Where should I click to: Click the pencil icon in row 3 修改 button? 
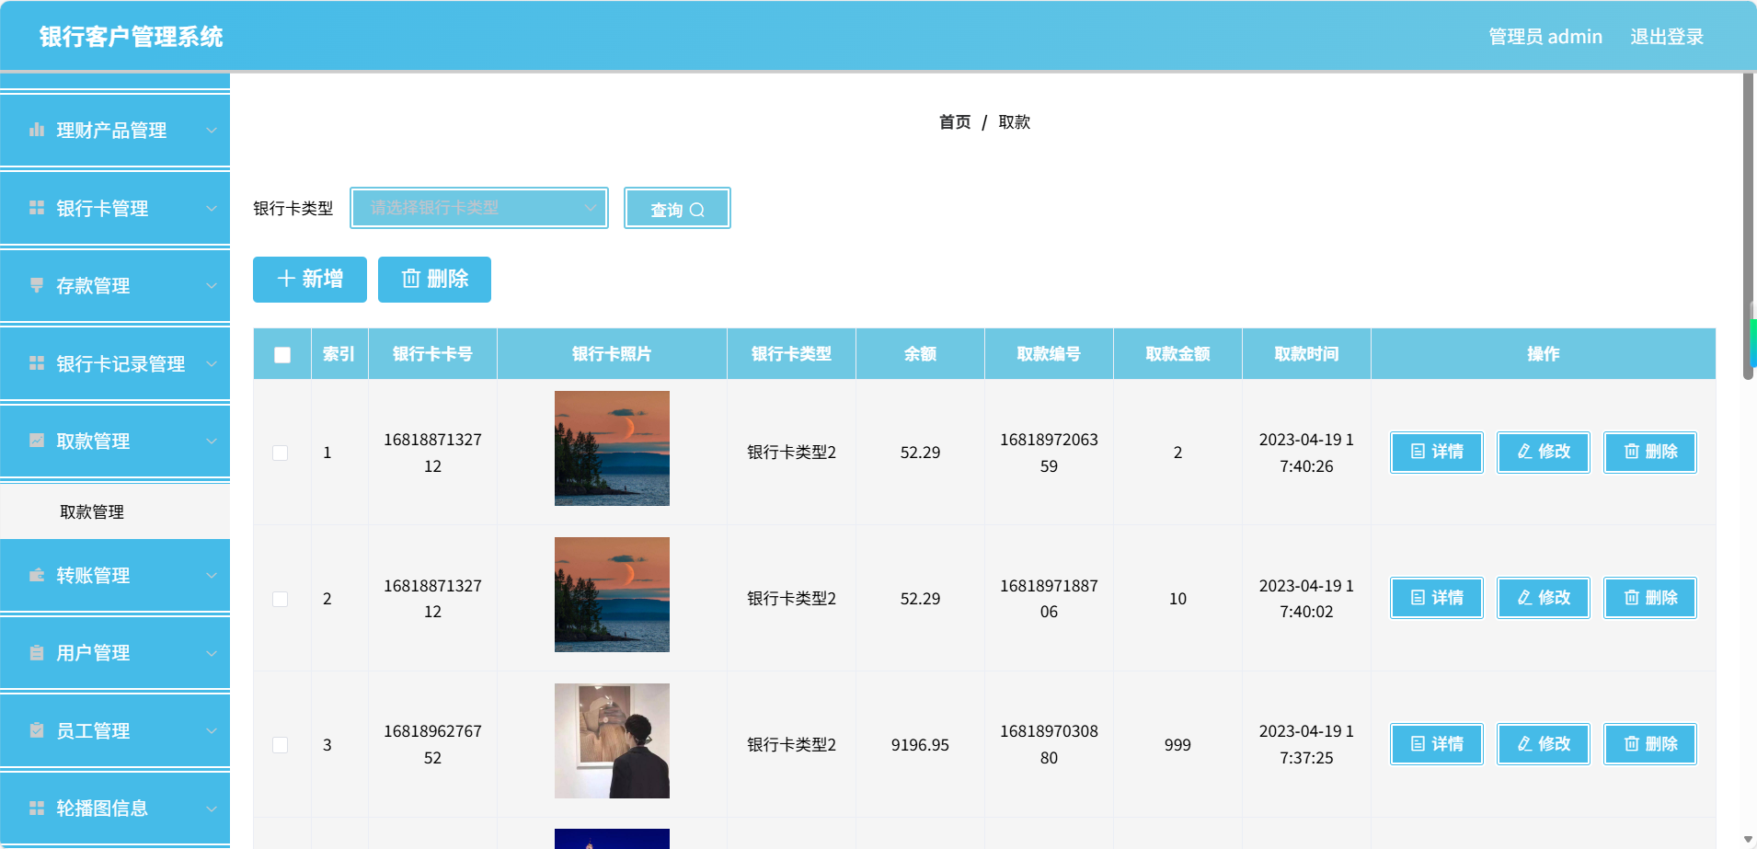click(1524, 744)
